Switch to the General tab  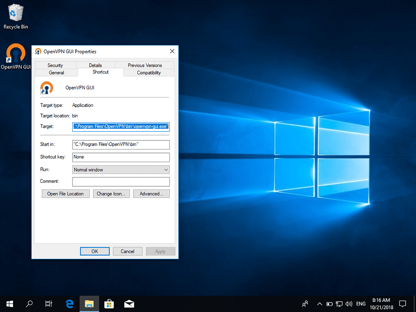coord(56,73)
